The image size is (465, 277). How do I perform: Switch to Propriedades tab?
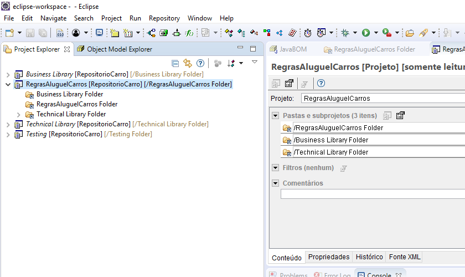(x=329, y=257)
